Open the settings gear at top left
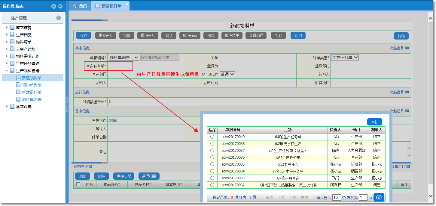Image resolution: width=436 pixels, height=206 pixels. tap(61, 6)
